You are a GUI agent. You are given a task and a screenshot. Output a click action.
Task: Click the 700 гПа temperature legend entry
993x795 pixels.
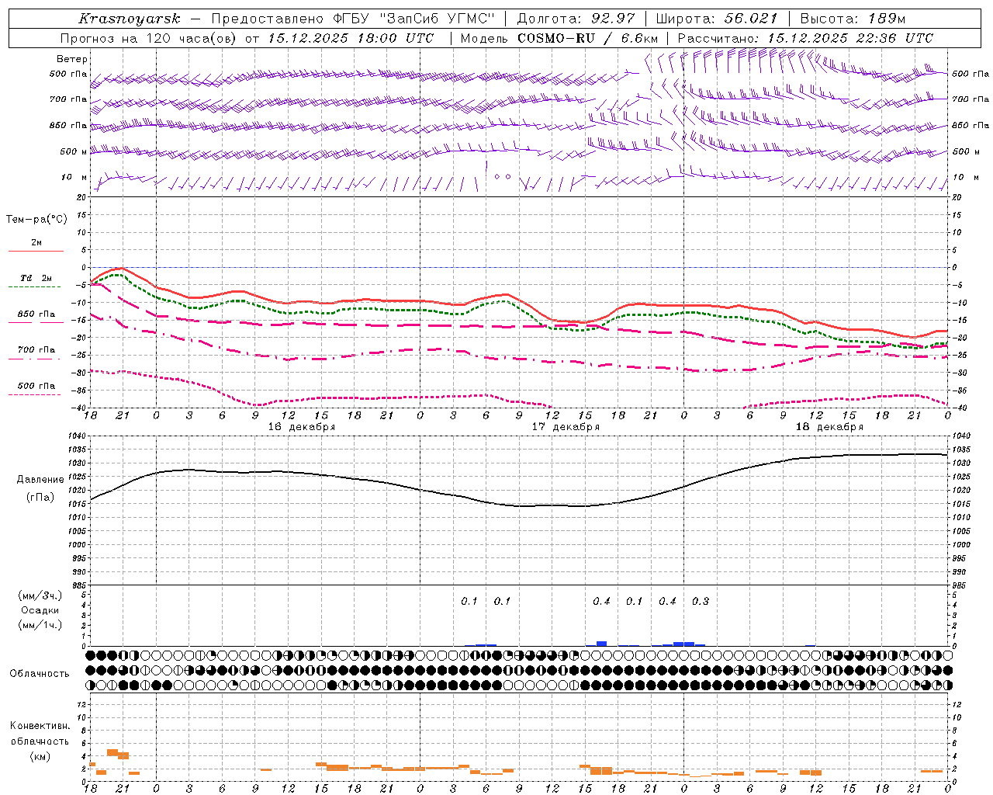36,350
